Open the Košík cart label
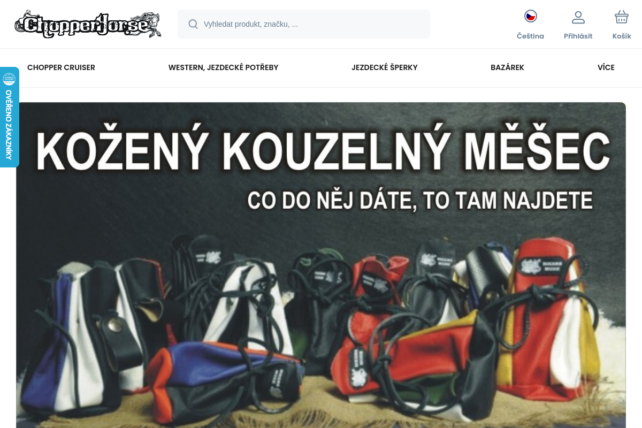The width and height of the screenshot is (642, 428). (622, 36)
